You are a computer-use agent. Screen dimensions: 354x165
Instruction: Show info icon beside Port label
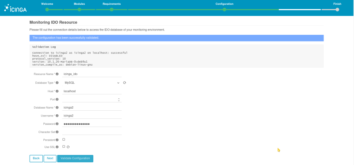click(57, 99)
